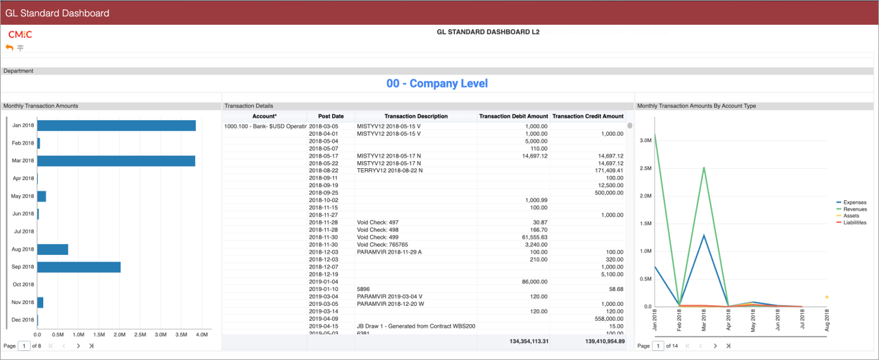Sort by Post Date column header

[x=331, y=116]
